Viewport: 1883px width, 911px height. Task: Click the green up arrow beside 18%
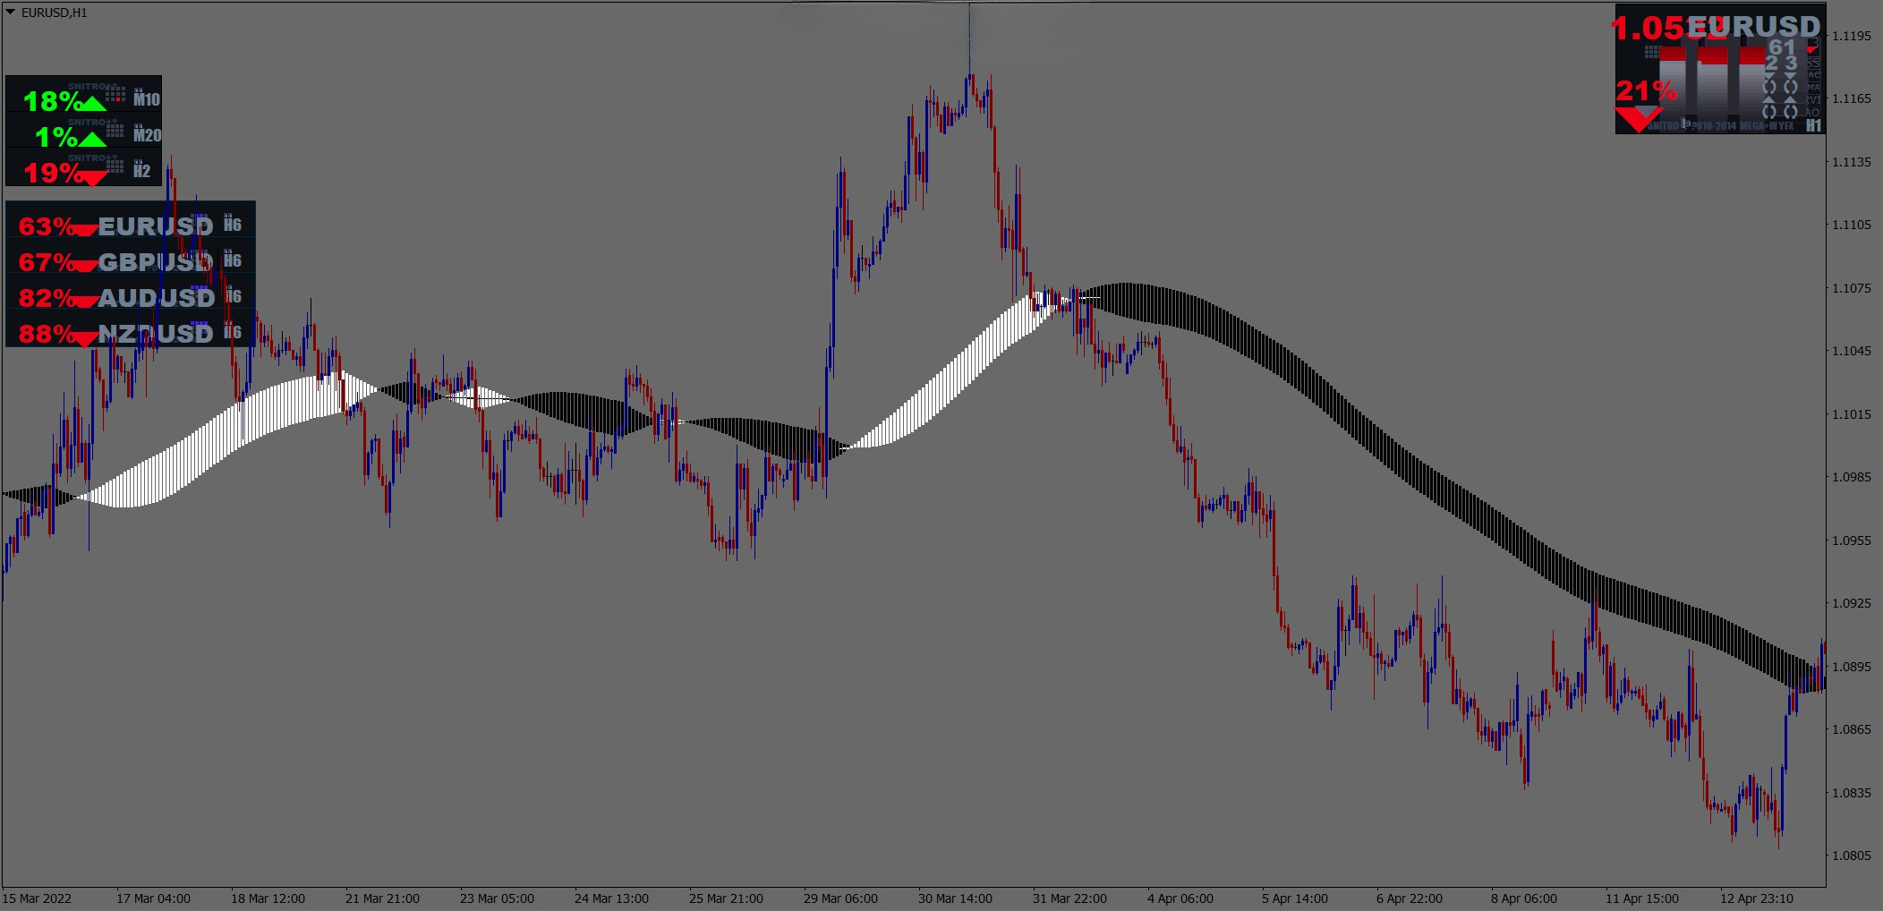tap(92, 104)
